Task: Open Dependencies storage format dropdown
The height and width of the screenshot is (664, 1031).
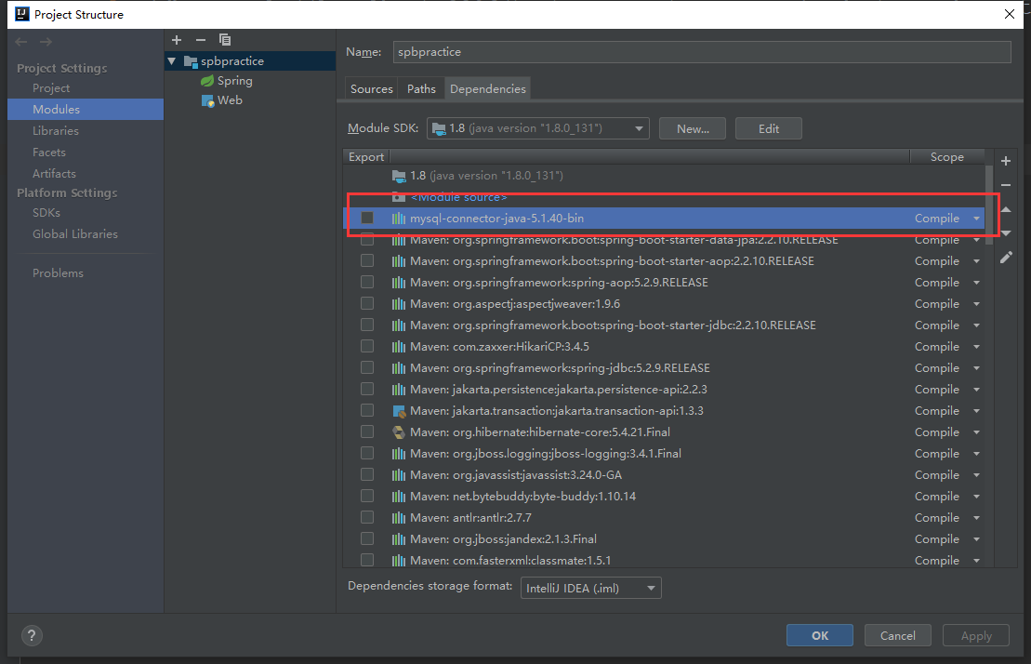Action: (x=590, y=588)
